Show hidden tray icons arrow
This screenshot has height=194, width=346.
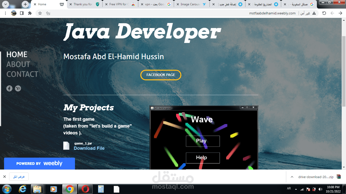pos(296,189)
